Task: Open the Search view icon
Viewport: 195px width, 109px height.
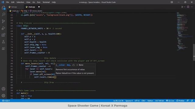Action: pos(3,14)
